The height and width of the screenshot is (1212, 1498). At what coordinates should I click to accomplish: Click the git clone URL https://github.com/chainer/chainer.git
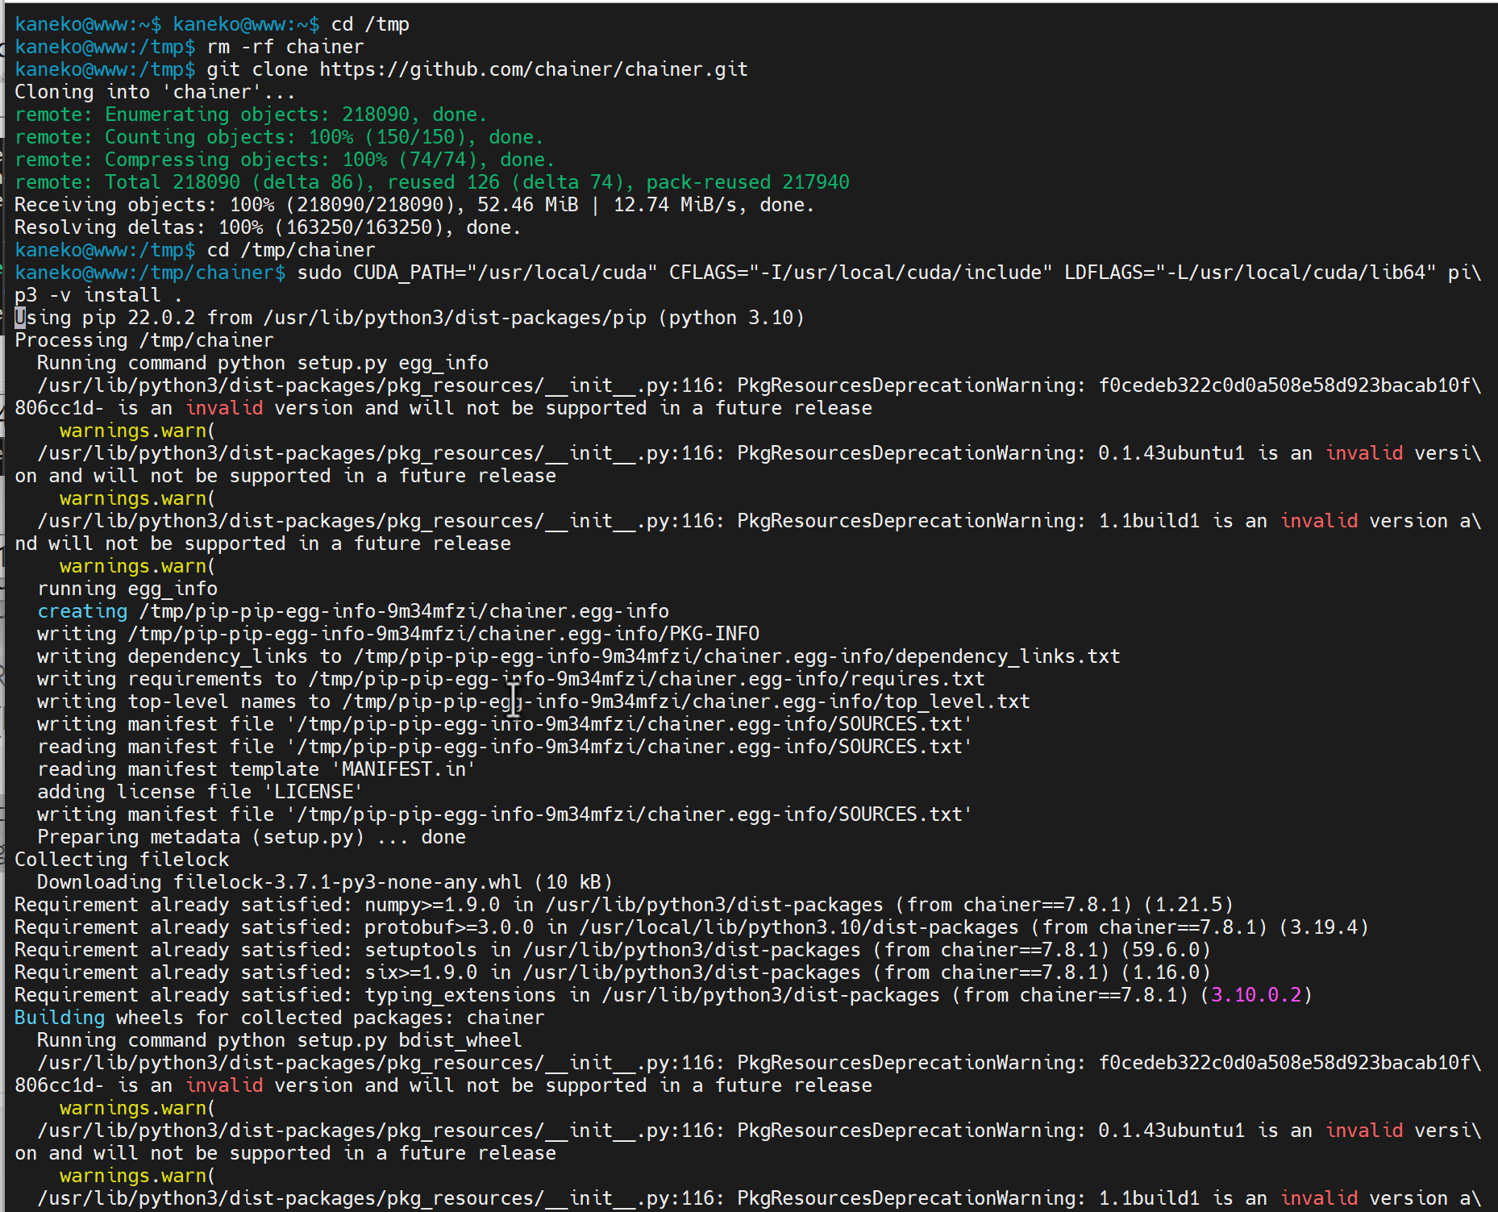point(534,69)
